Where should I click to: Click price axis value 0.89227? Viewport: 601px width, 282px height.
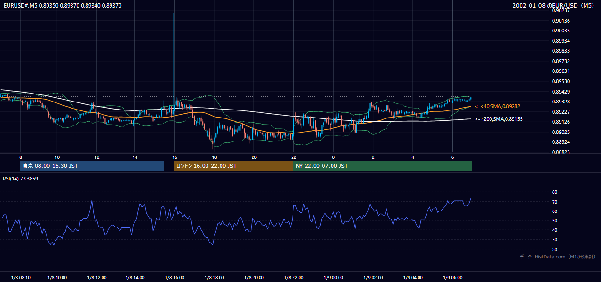(562, 112)
